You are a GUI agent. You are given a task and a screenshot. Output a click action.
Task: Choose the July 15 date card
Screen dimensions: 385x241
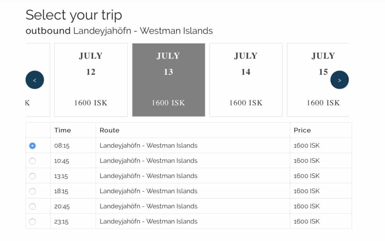(318, 80)
